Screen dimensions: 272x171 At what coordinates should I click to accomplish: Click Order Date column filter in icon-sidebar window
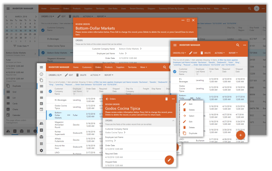[x=87, y=91]
